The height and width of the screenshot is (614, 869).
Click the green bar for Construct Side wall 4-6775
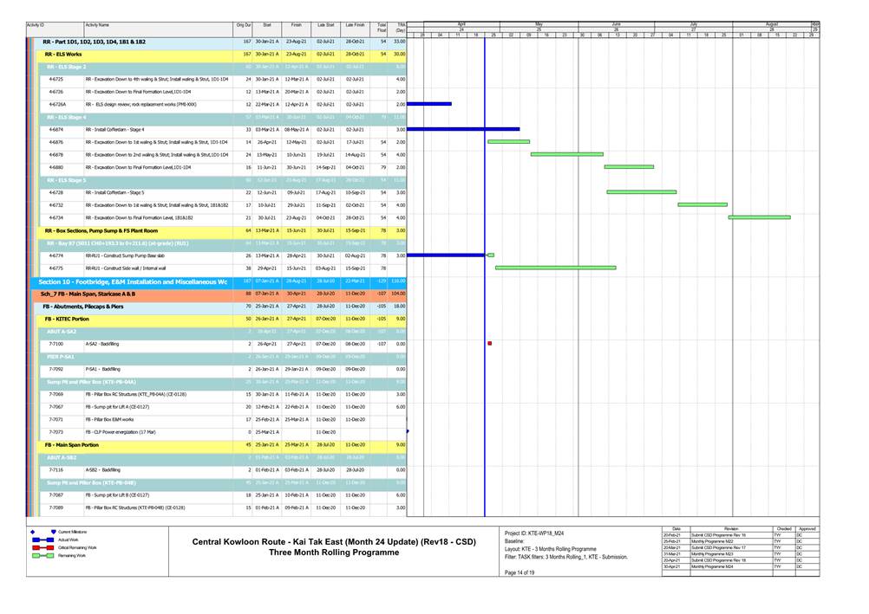pyautogui.click(x=555, y=268)
